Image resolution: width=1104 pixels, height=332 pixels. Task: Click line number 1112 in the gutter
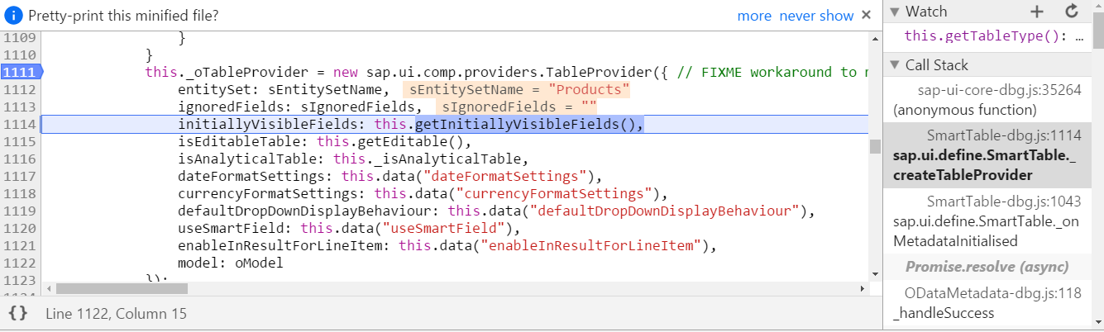coord(18,89)
